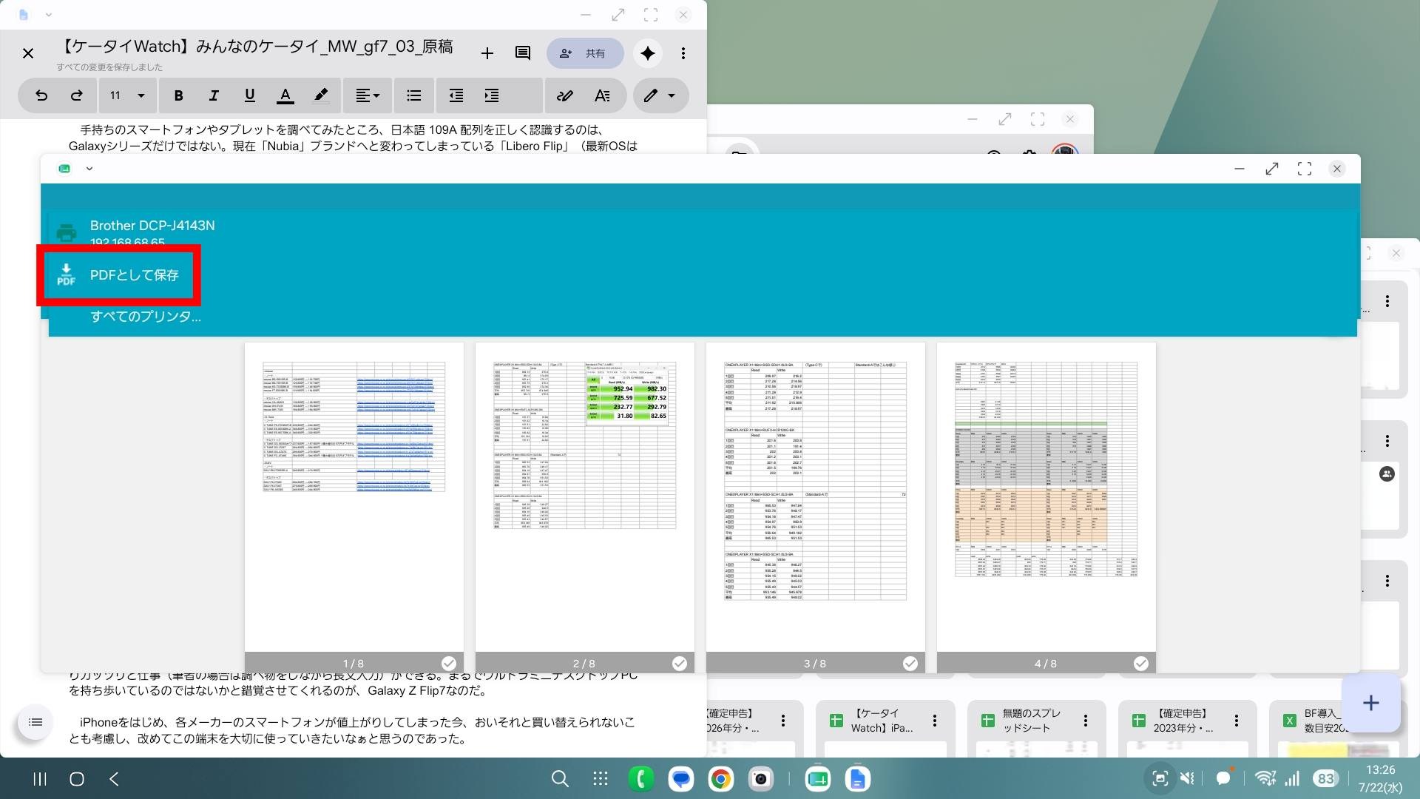Launch Camera app from taskbar
The width and height of the screenshot is (1420, 799).
point(760,778)
